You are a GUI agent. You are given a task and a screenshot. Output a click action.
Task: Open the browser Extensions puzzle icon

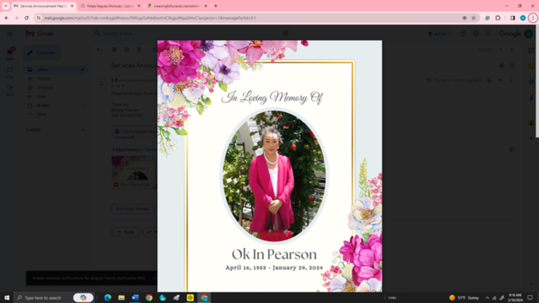(498, 18)
